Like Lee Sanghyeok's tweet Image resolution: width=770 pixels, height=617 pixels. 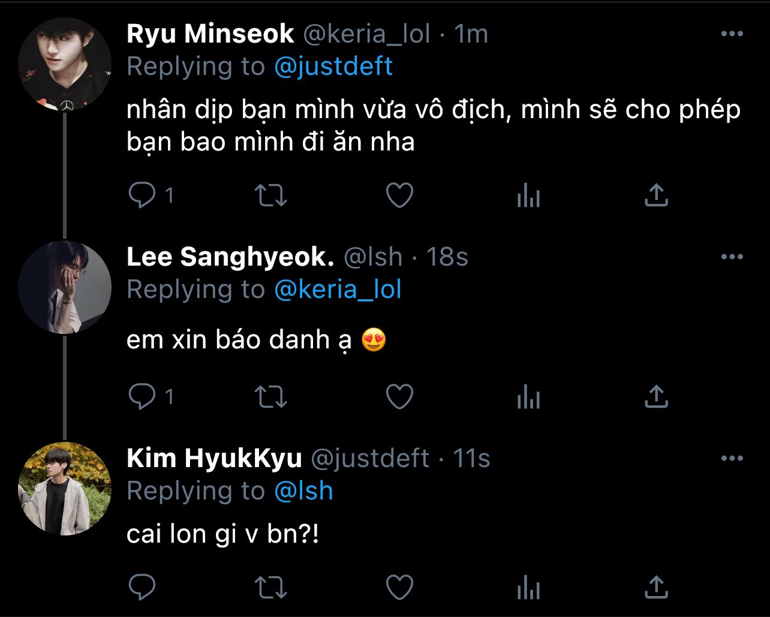click(399, 396)
